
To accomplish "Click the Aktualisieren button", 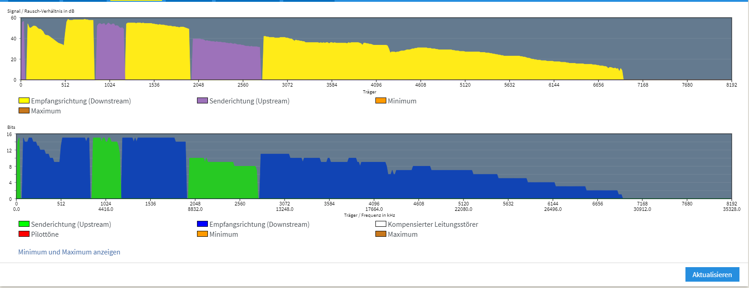I will [712, 274].
